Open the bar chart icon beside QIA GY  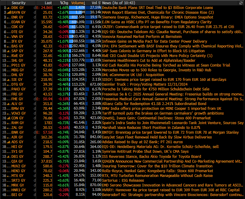pos(9,161)
